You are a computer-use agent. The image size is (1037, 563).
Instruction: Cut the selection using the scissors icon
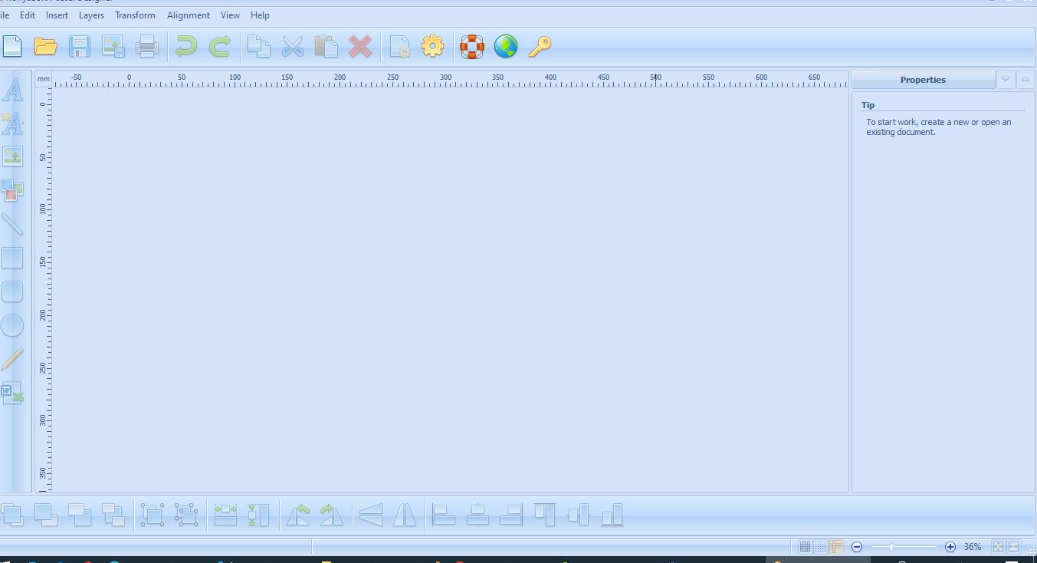pos(293,46)
